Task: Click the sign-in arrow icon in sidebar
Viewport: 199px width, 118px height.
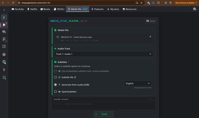Action: pos(4,78)
